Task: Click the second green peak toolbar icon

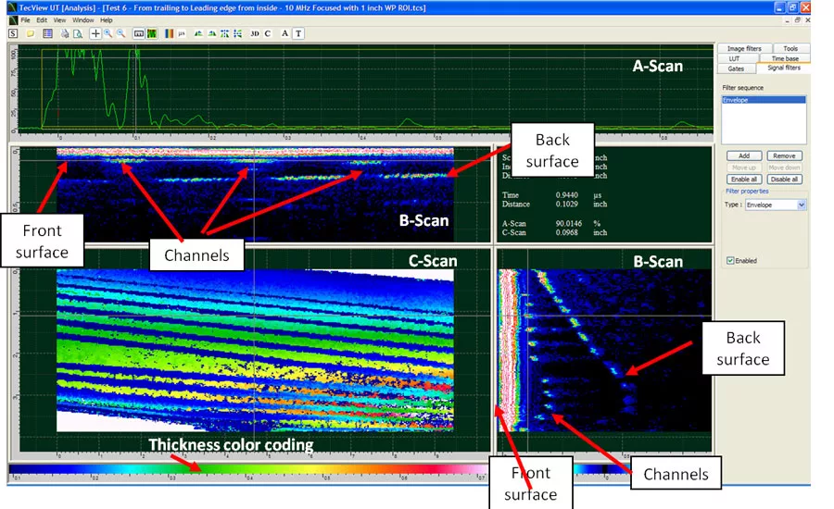Action: click(211, 33)
